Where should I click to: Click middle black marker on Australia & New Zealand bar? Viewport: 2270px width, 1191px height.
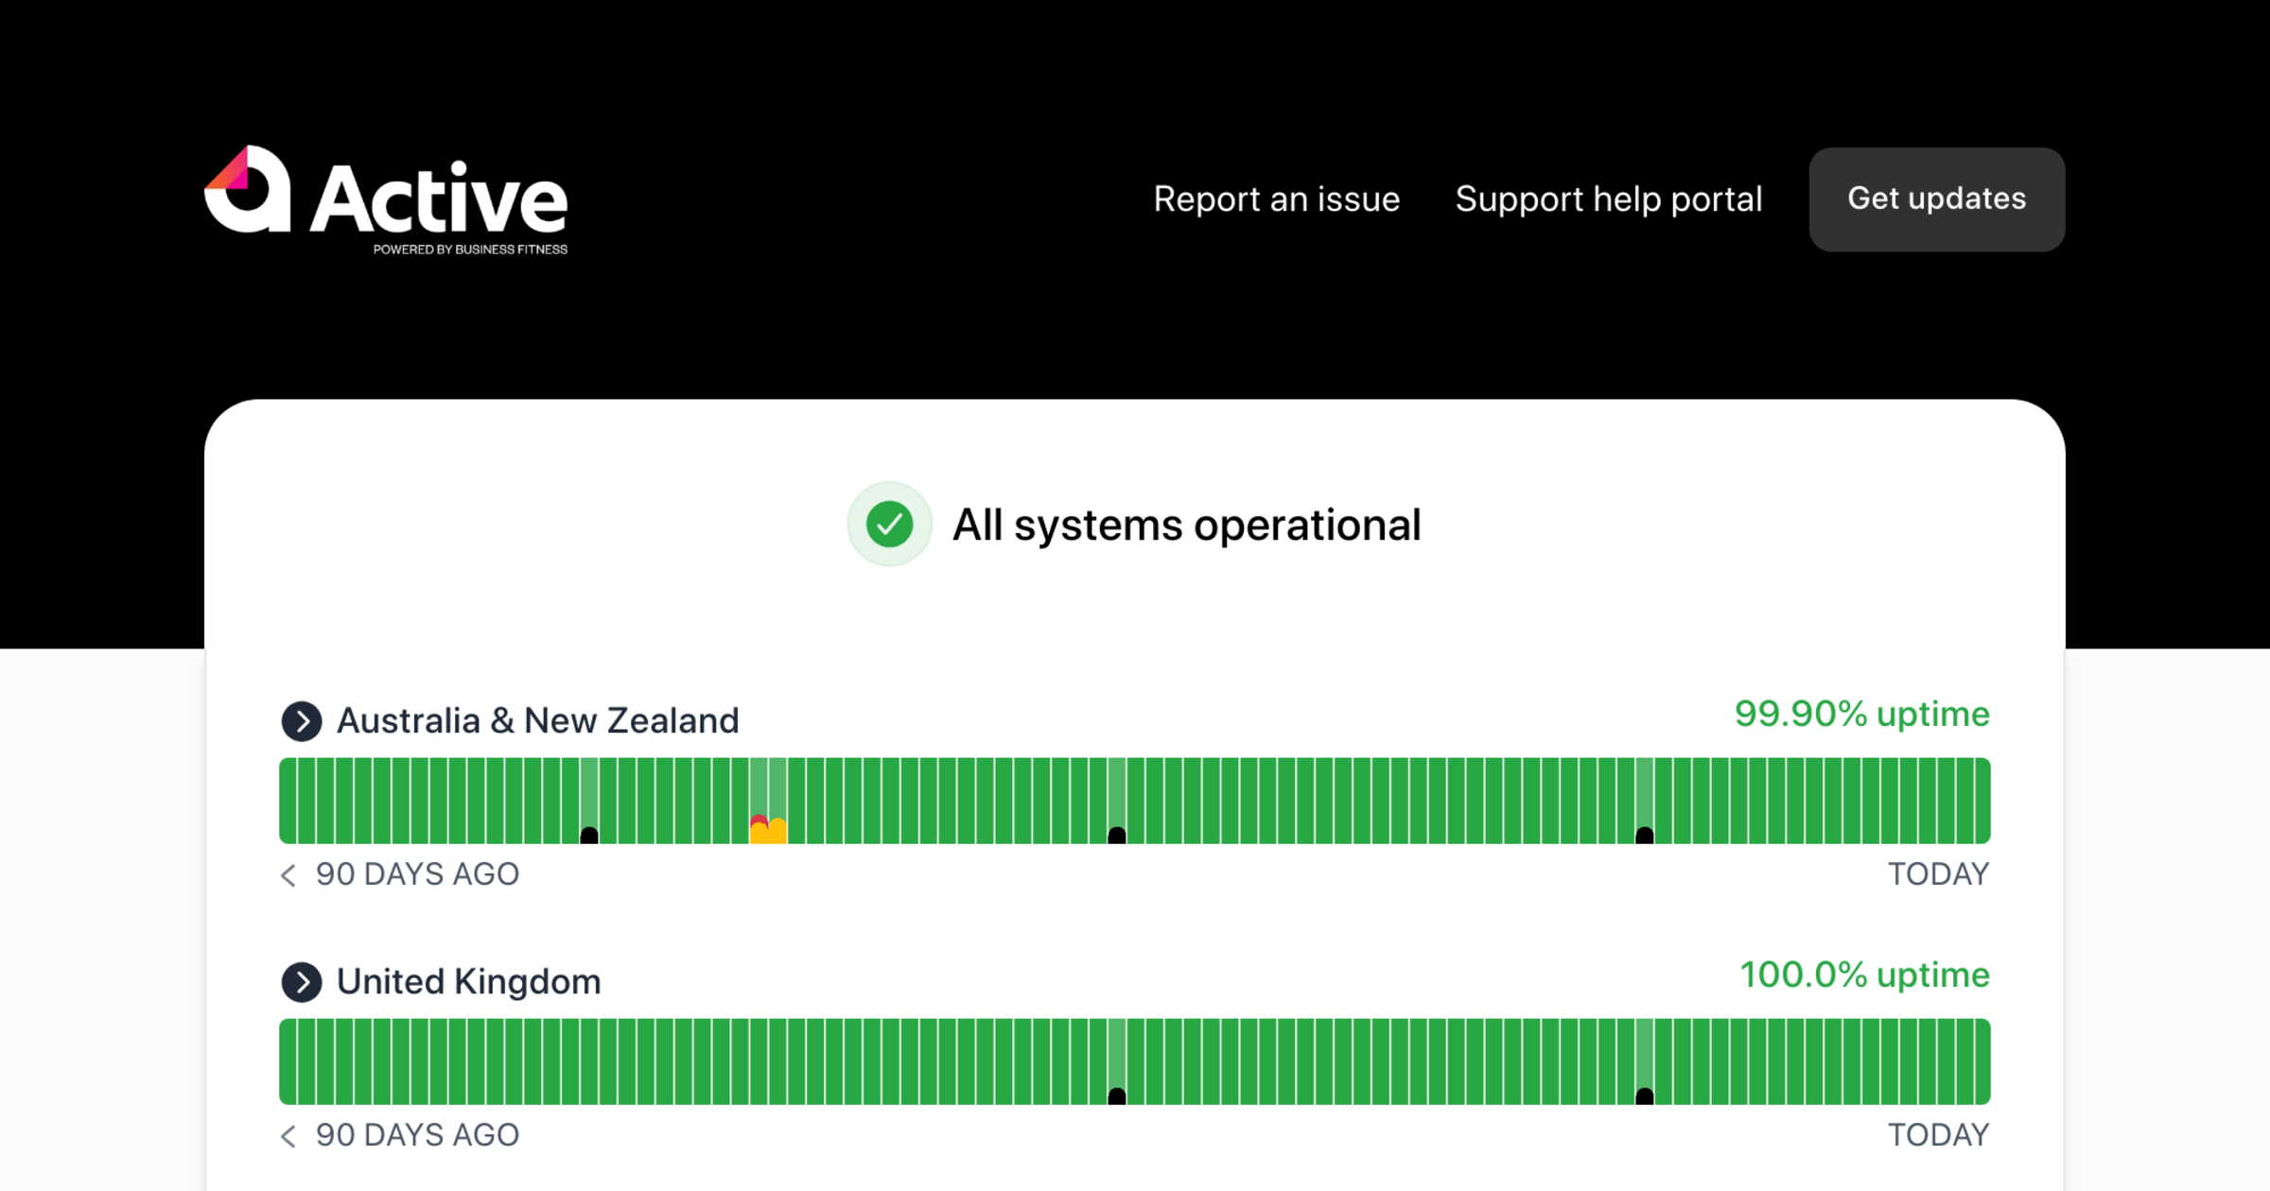[x=1117, y=835]
